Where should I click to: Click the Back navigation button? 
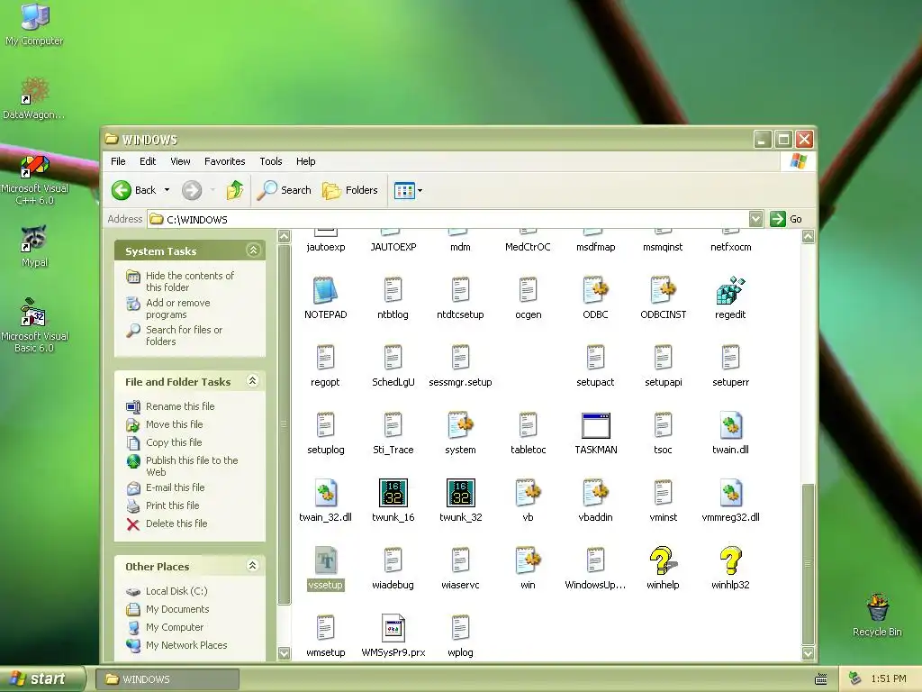point(135,190)
